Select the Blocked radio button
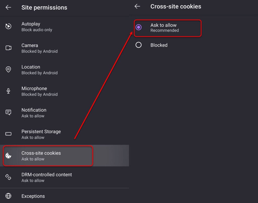The height and width of the screenshot is (203, 258). 139,45
